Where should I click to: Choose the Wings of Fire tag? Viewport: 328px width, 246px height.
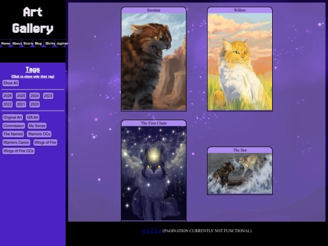point(45,143)
